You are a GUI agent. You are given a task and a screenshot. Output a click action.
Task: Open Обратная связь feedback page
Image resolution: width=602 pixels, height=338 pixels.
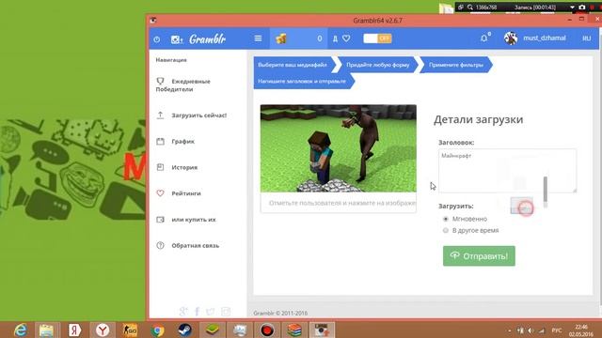[188, 246]
